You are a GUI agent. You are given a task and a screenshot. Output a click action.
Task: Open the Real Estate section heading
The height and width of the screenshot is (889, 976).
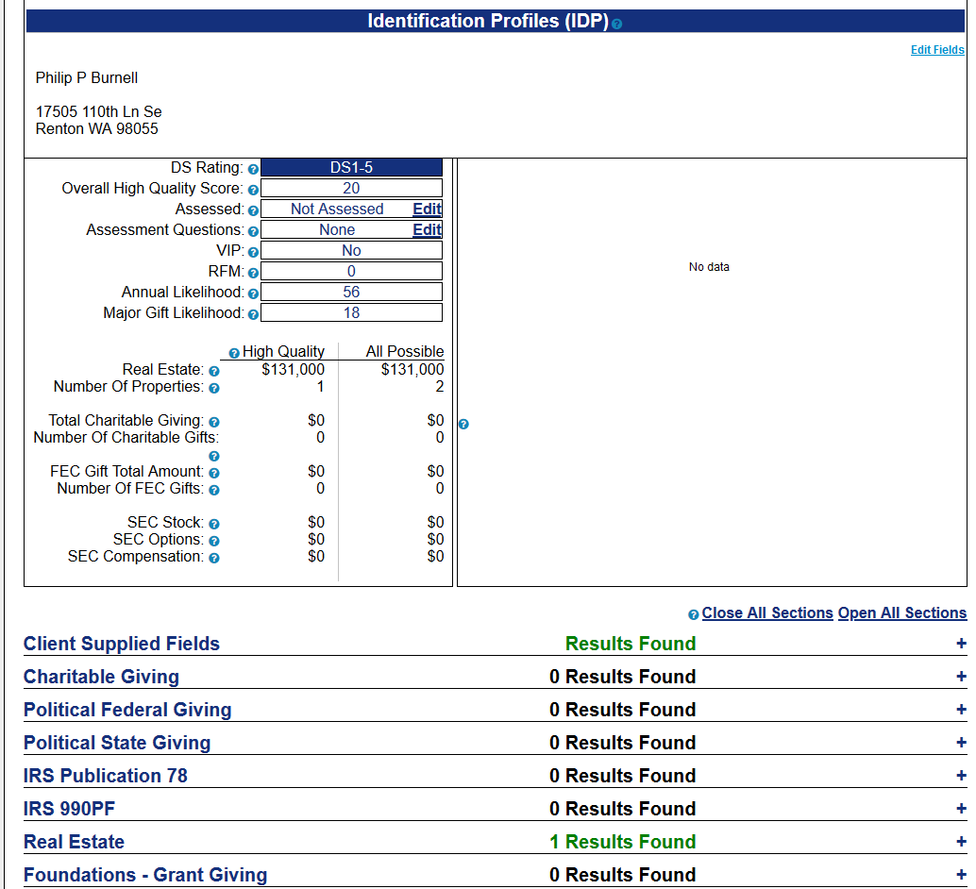pyautogui.click(x=74, y=842)
